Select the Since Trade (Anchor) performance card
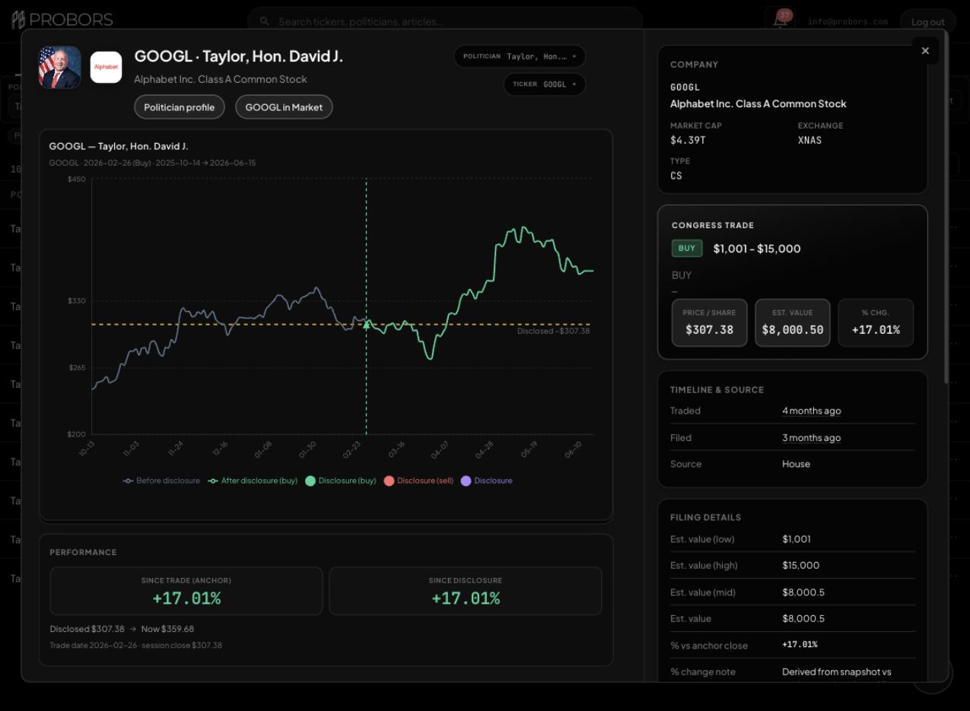 click(x=186, y=591)
